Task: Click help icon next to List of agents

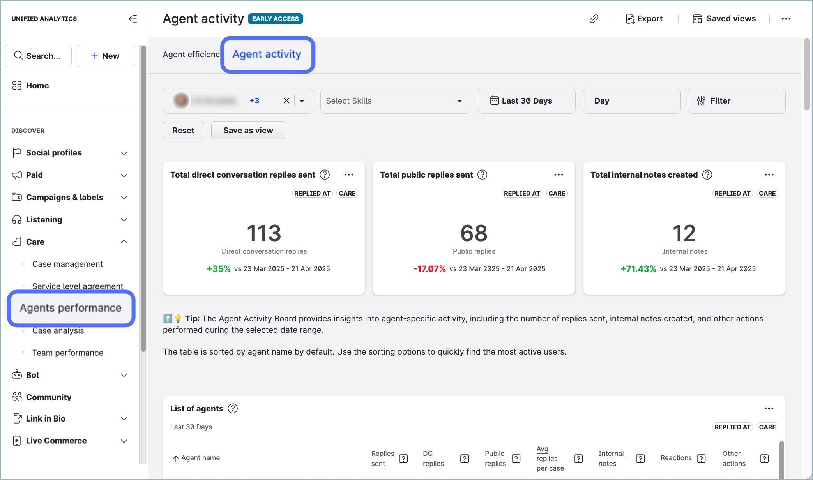Action: pyautogui.click(x=233, y=408)
